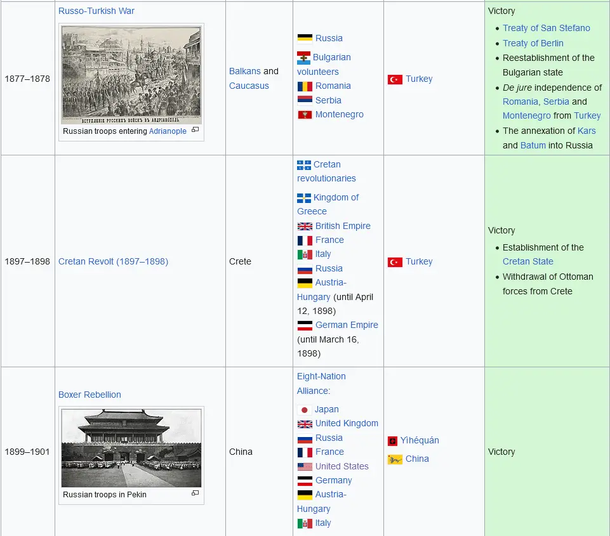Follow the Caucasus link
Viewport: 610px width, 536px height.
tap(249, 86)
